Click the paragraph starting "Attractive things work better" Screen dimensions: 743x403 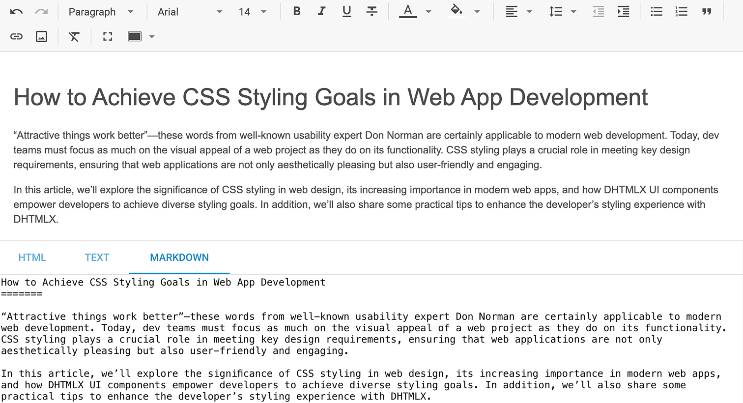(x=366, y=150)
